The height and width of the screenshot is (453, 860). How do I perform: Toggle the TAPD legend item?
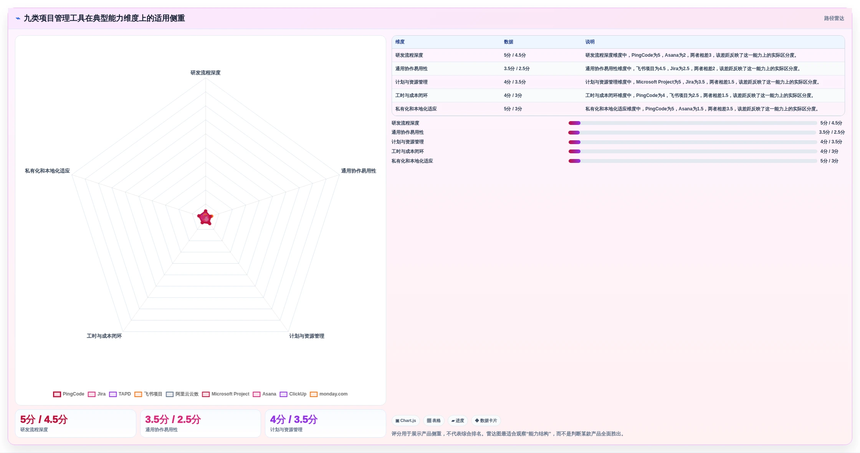pyautogui.click(x=120, y=394)
